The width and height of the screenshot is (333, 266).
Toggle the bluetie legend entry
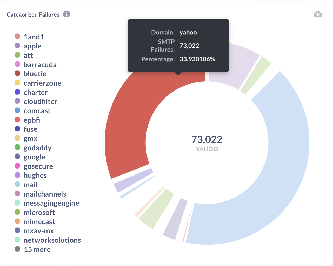30,74
